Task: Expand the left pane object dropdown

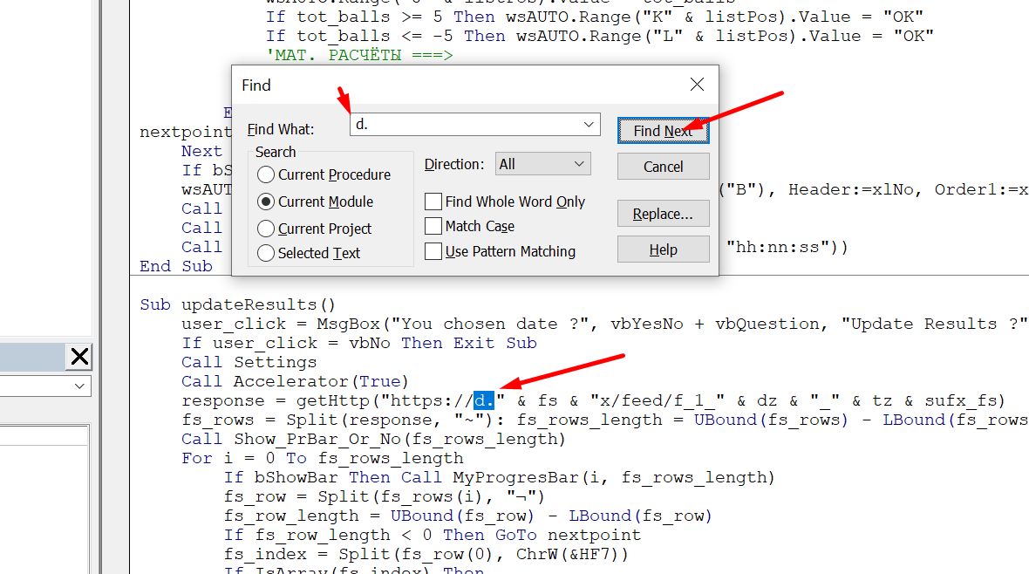Action: (x=81, y=386)
